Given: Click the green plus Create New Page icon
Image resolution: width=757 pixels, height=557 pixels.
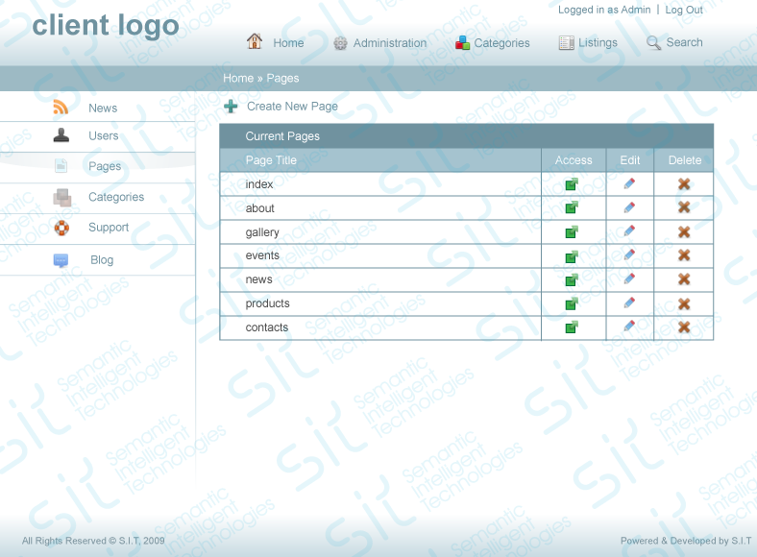Looking at the screenshot, I should tap(231, 107).
